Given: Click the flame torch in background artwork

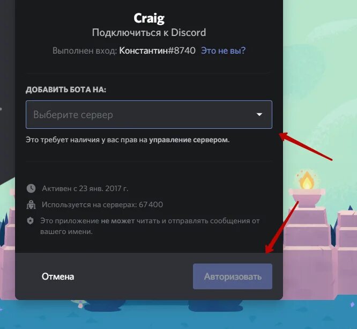Looking at the screenshot, I should [x=307, y=180].
